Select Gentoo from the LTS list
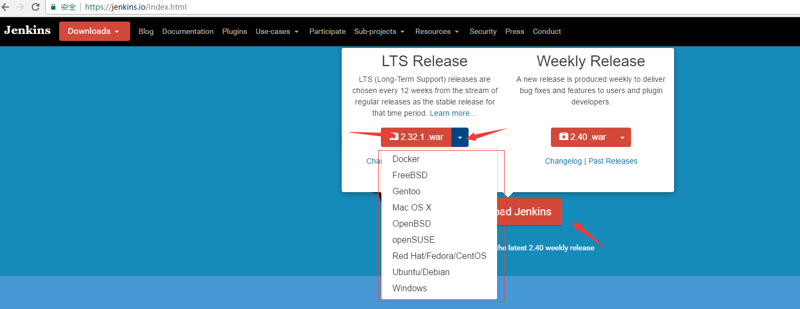Screen dimensions: 800x309 [439, 192]
